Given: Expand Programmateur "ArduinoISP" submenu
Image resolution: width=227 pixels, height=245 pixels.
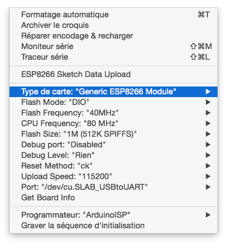Looking at the screenshot, I should click(x=114, y=215).
